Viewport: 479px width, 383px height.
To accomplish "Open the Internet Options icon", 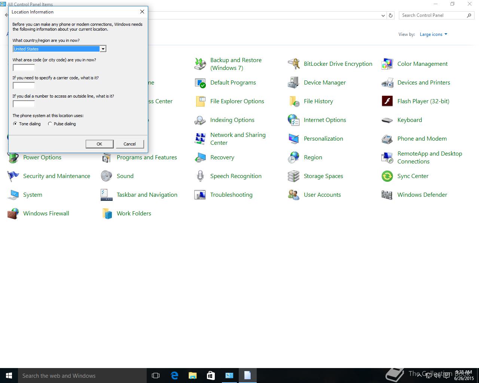I will click(x=294, y=120).
